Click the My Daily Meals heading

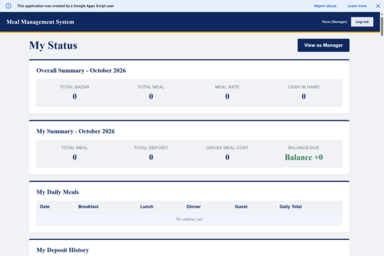click(58, 192)
